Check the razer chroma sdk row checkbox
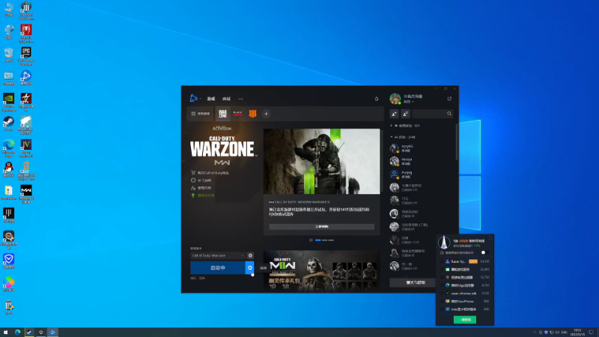 [443, 294]
